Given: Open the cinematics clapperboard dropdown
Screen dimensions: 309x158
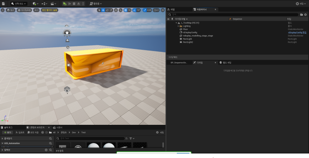Looking at the screenshot, I should [53, 4].
